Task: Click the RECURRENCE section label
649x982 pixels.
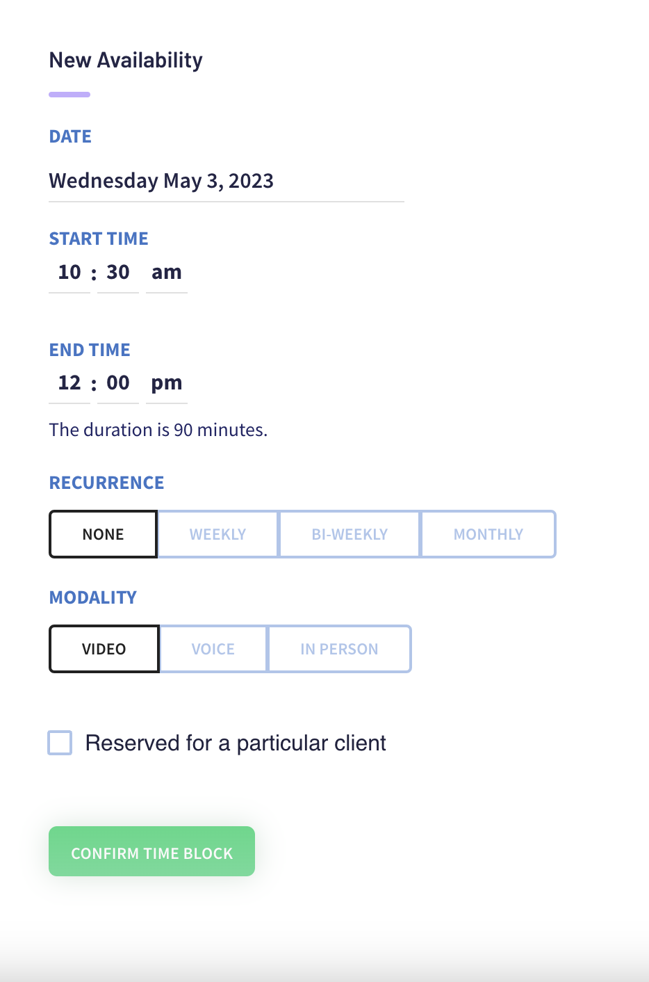Action: [106, 482]
